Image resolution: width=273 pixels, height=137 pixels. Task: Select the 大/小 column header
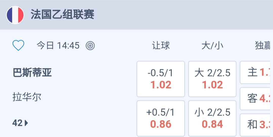[212, 46]
